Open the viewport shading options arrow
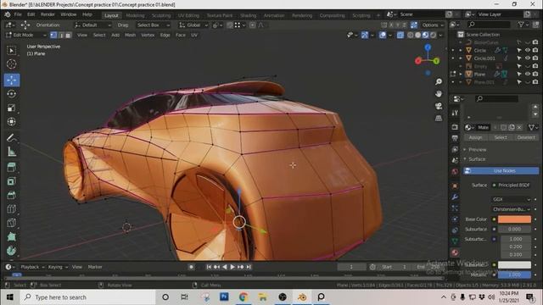 coord(440,35)
